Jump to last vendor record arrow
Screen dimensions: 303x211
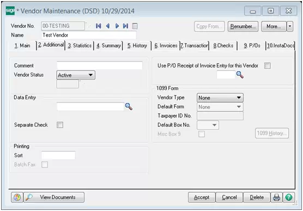(x=125, y=26)
